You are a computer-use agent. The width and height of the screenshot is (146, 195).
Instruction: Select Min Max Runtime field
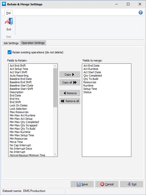point(20,132)
